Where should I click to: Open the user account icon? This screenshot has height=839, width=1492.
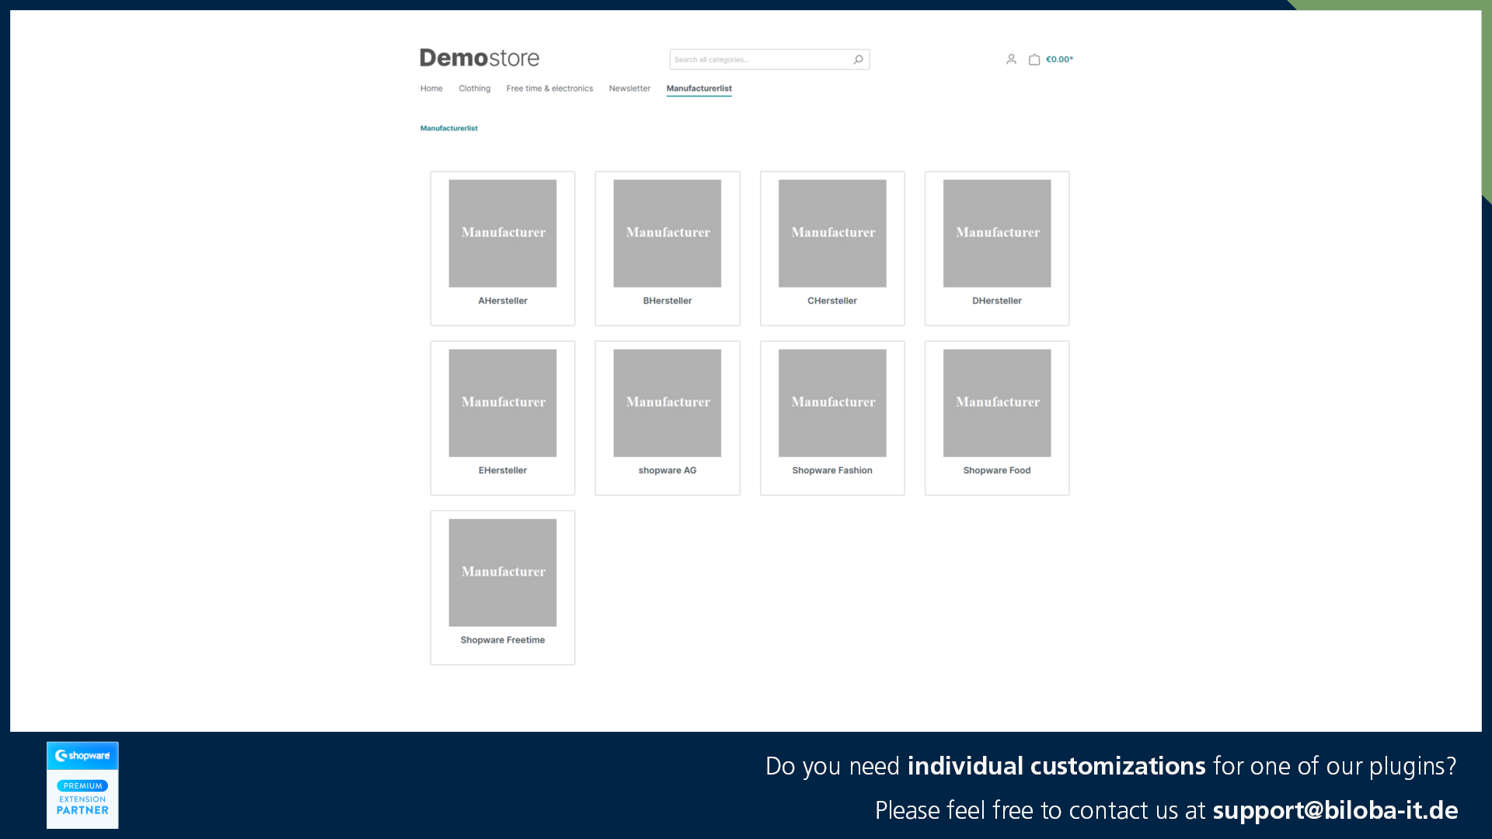1011,59
